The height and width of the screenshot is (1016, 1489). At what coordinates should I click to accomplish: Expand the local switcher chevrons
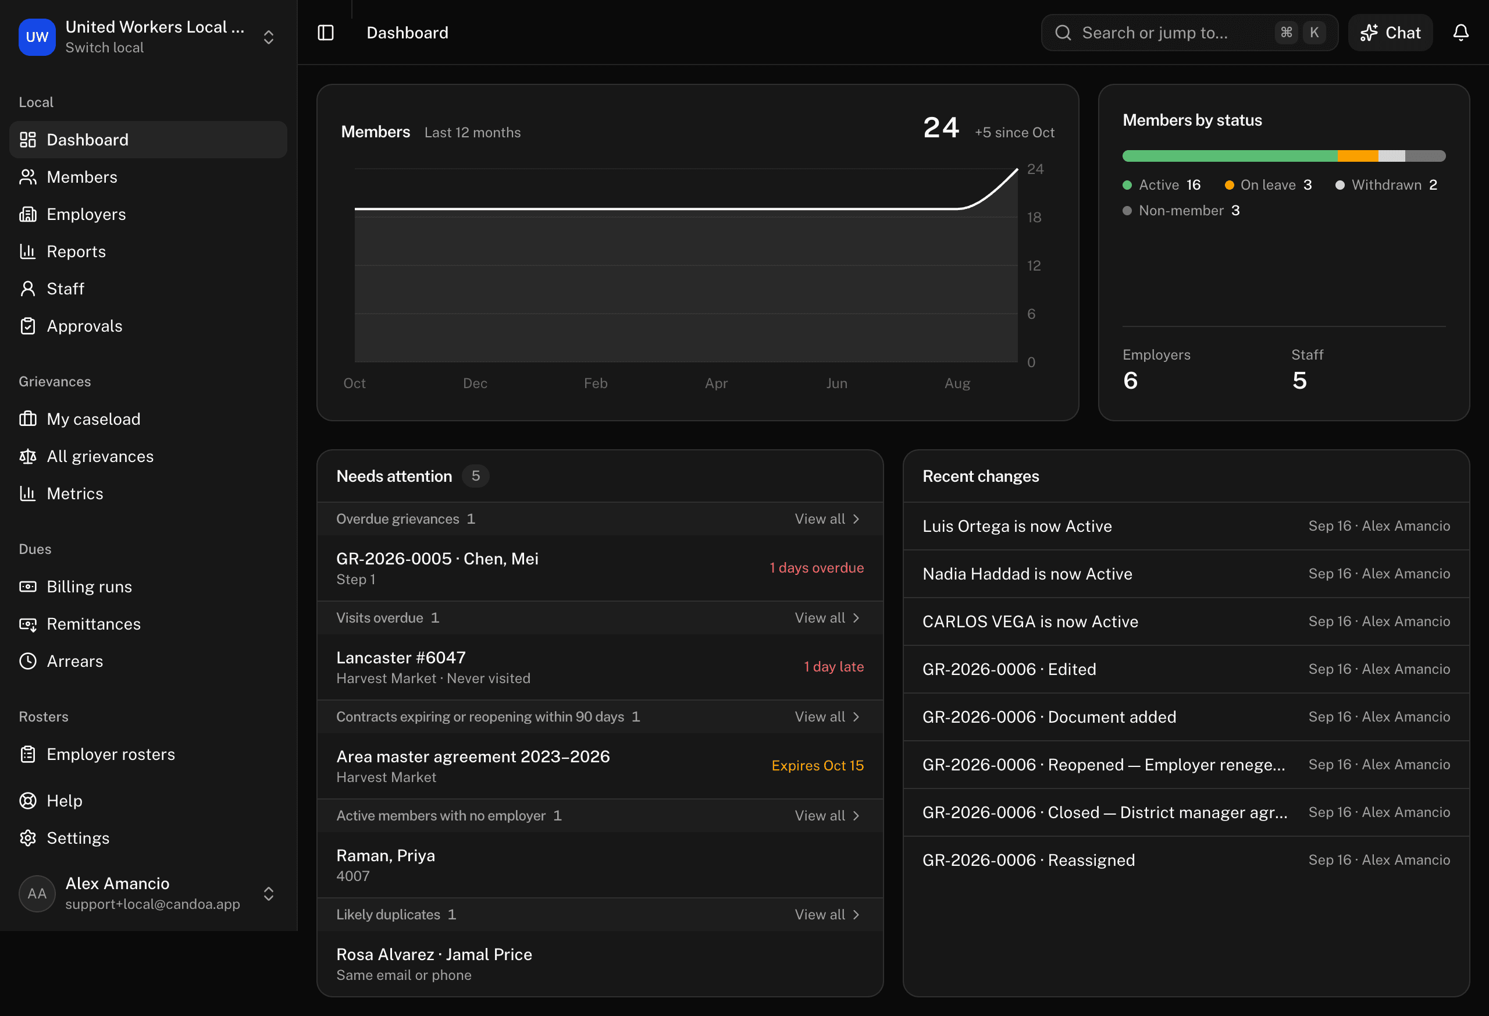coord(269,37)
